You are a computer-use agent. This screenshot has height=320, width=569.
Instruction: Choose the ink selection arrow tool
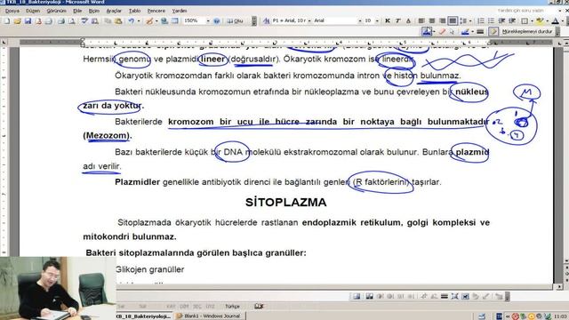point(452,32)
